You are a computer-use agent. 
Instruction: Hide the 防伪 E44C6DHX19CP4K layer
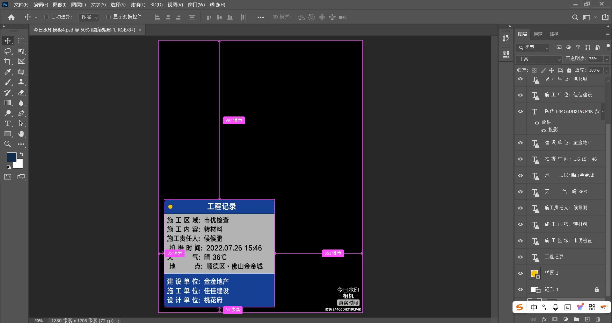[521, 111]
